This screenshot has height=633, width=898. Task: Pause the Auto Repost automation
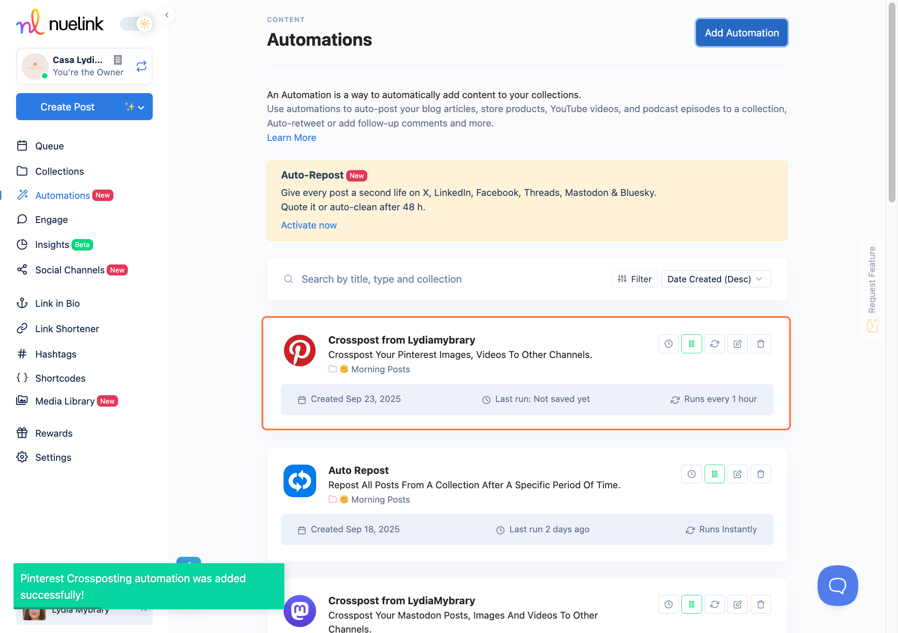click(x=715, y=474)
